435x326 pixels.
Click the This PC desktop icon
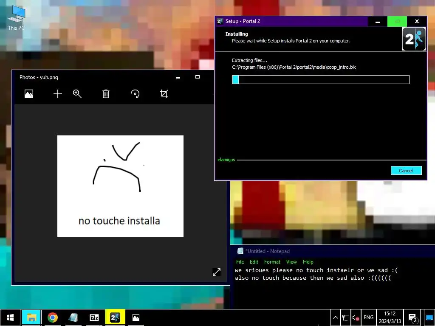click(x=16, y=18)
